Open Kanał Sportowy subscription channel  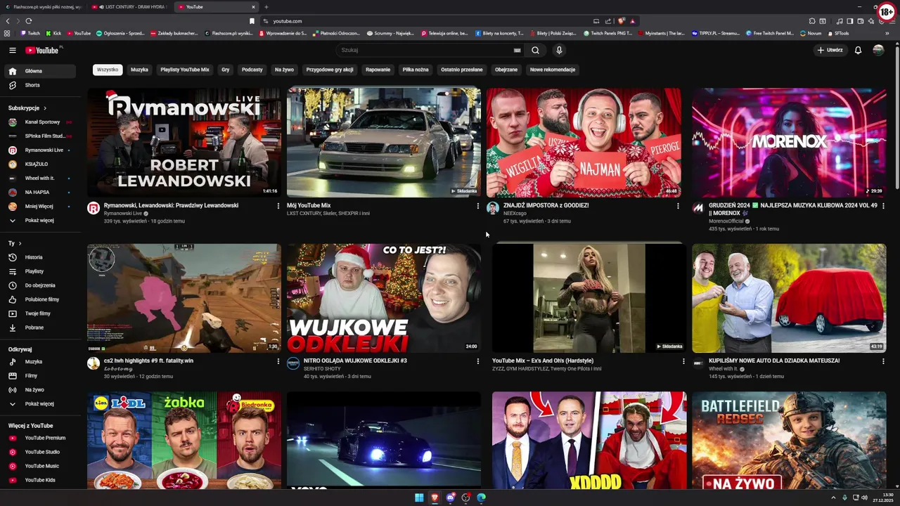(x=39, y=122)
